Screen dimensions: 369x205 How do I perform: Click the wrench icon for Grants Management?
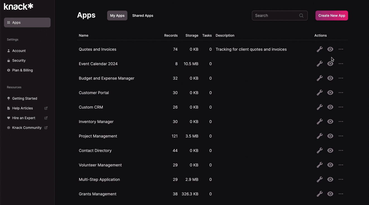[x=320, y=194]
